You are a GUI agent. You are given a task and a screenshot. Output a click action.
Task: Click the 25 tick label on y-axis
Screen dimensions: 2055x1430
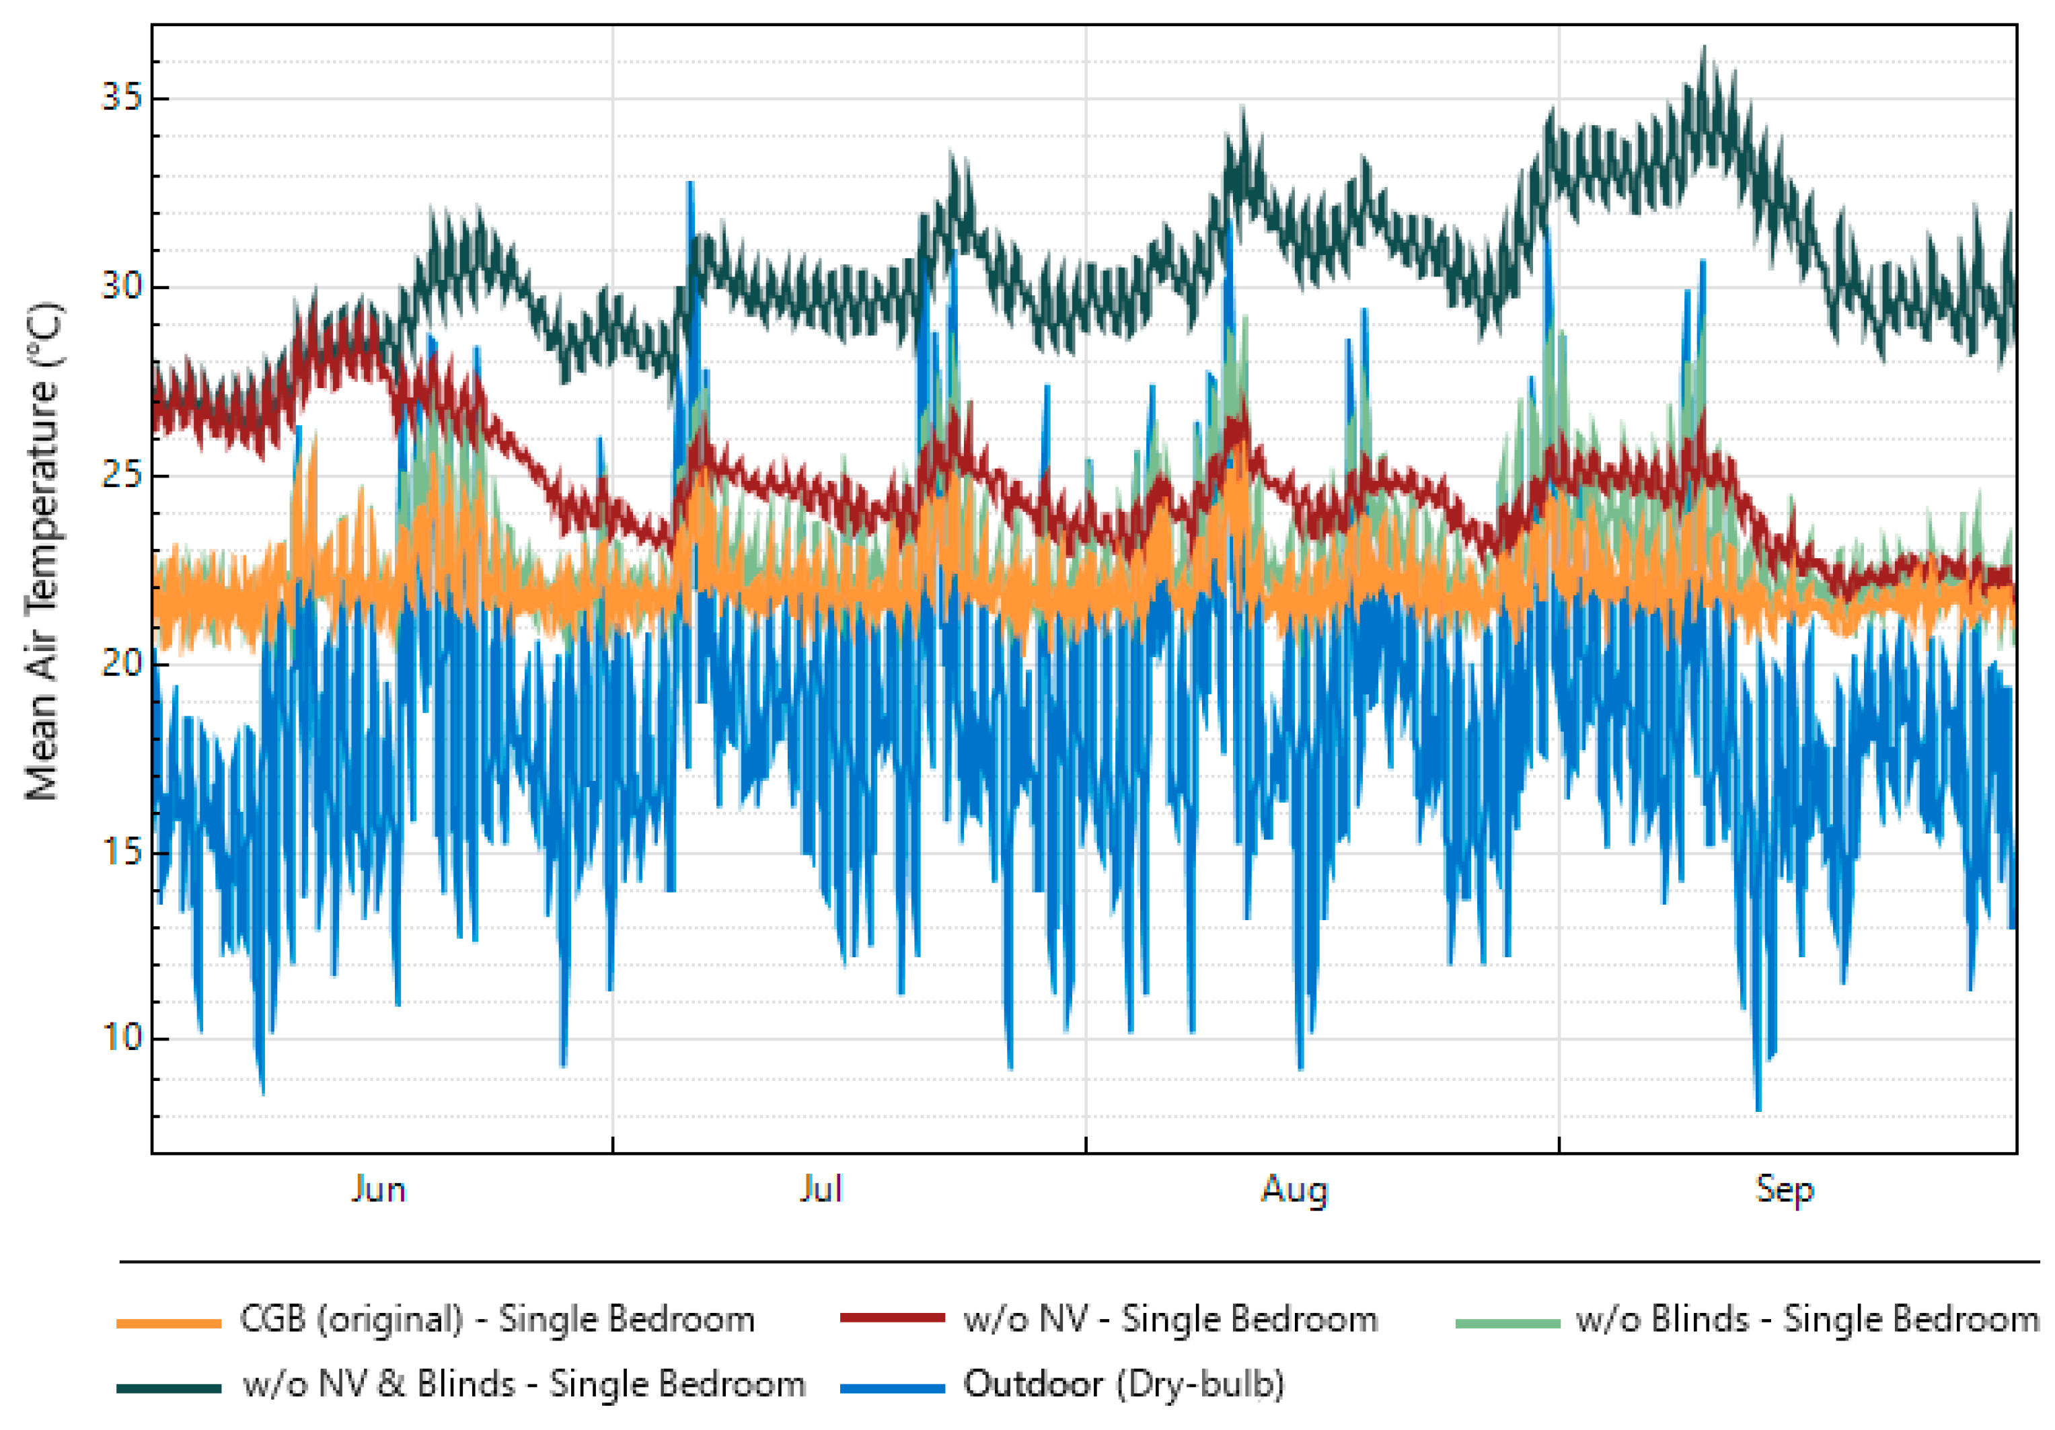[122, 474]
